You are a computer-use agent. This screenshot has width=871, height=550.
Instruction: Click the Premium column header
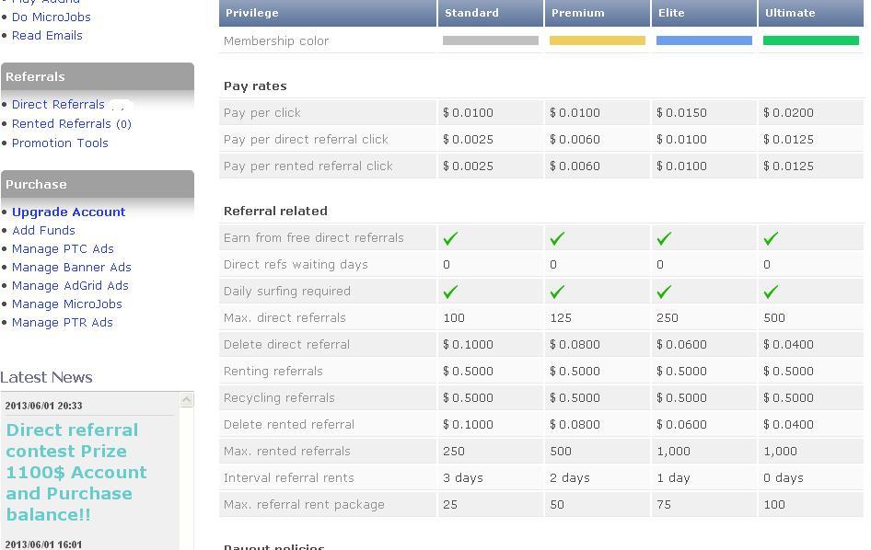click(598, 13)
